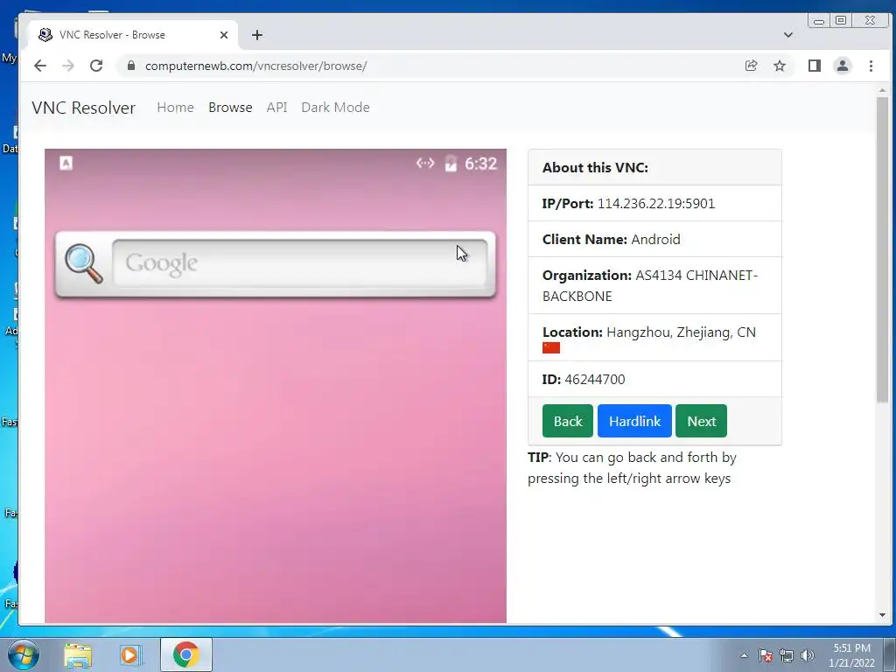Click the VNC Resolver tab favicon
896x672 pixels.
pos(45,35)
